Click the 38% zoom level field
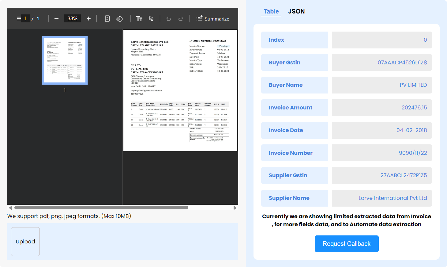 (72, 18)
